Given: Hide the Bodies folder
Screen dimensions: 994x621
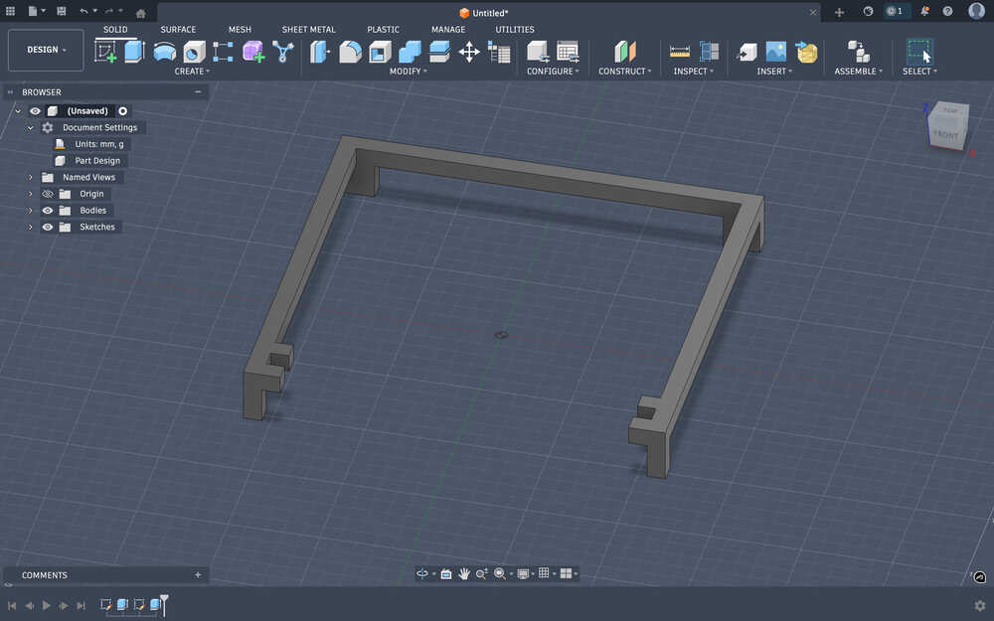Looking at the screenshot, I should click(x=48, y=211).
